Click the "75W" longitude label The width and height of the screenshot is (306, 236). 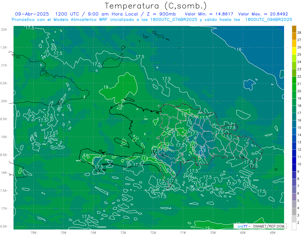click(x=63, y=232)
